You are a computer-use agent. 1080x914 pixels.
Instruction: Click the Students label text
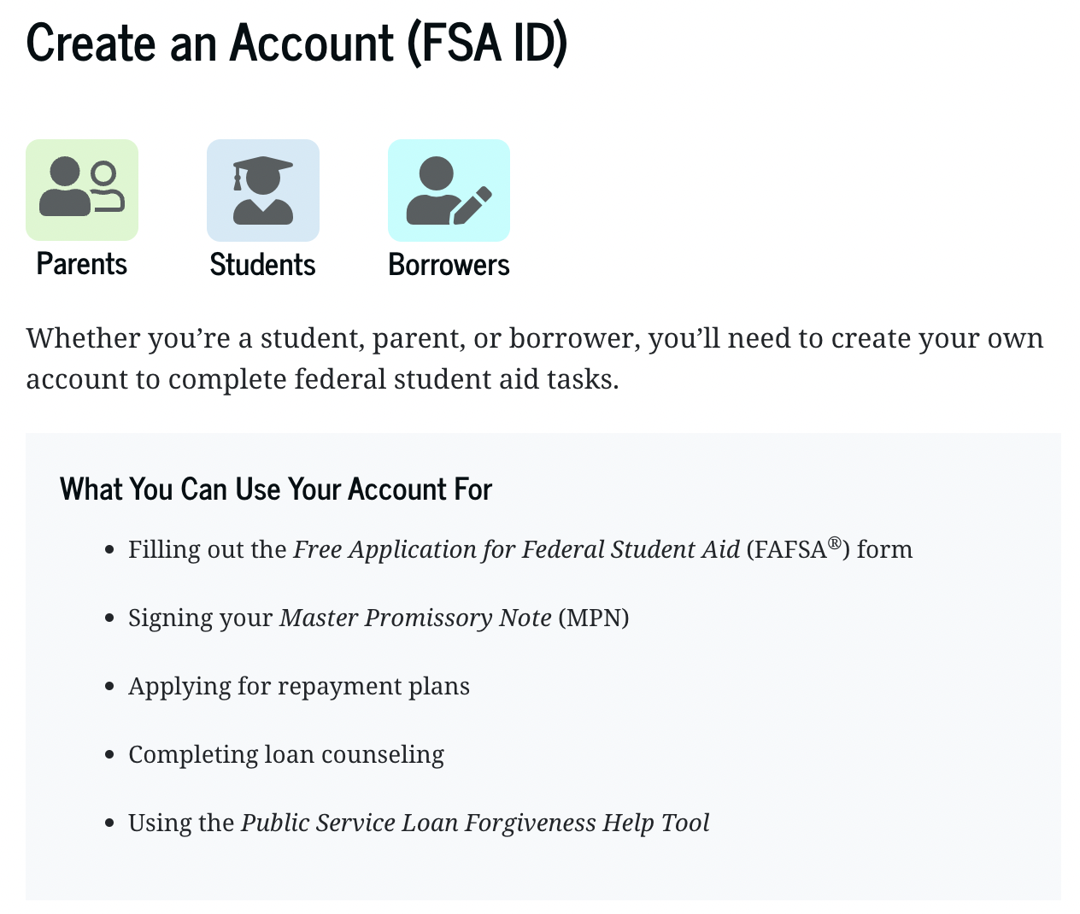coord(262,264)
